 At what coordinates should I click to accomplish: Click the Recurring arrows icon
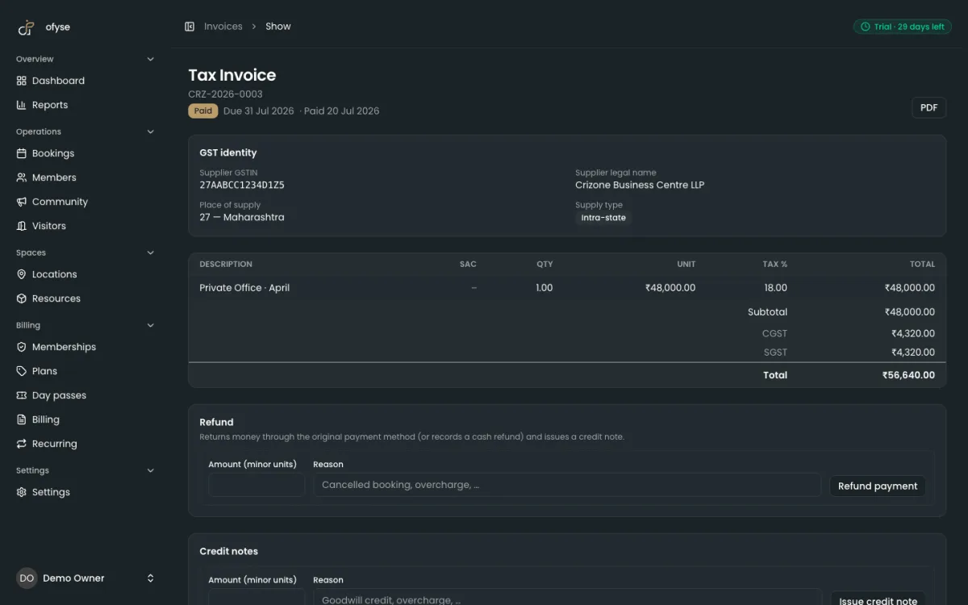[22, 444]
